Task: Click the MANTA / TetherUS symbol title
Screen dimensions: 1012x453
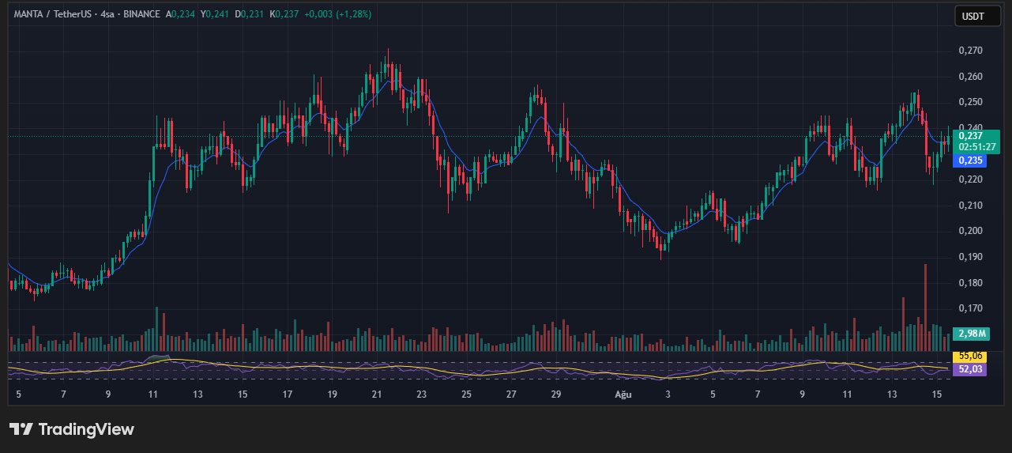Action: pos(53,14)
